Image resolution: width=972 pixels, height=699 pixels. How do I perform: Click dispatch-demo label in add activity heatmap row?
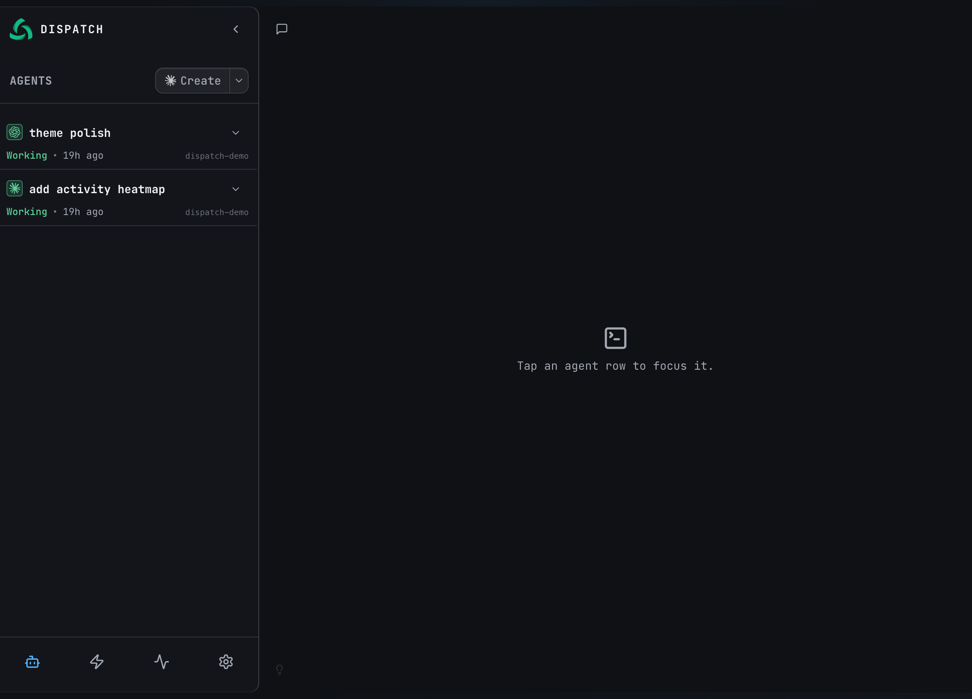click(x=217, y=212)
